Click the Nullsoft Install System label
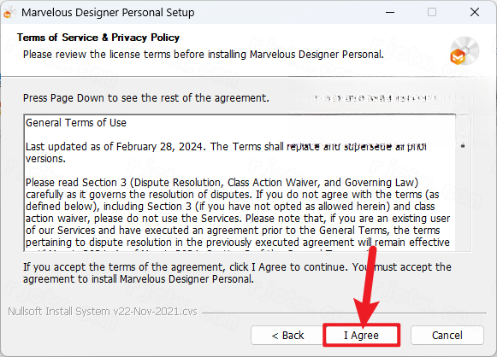Screen dimensions: 497x357 [x=103, y=312]
